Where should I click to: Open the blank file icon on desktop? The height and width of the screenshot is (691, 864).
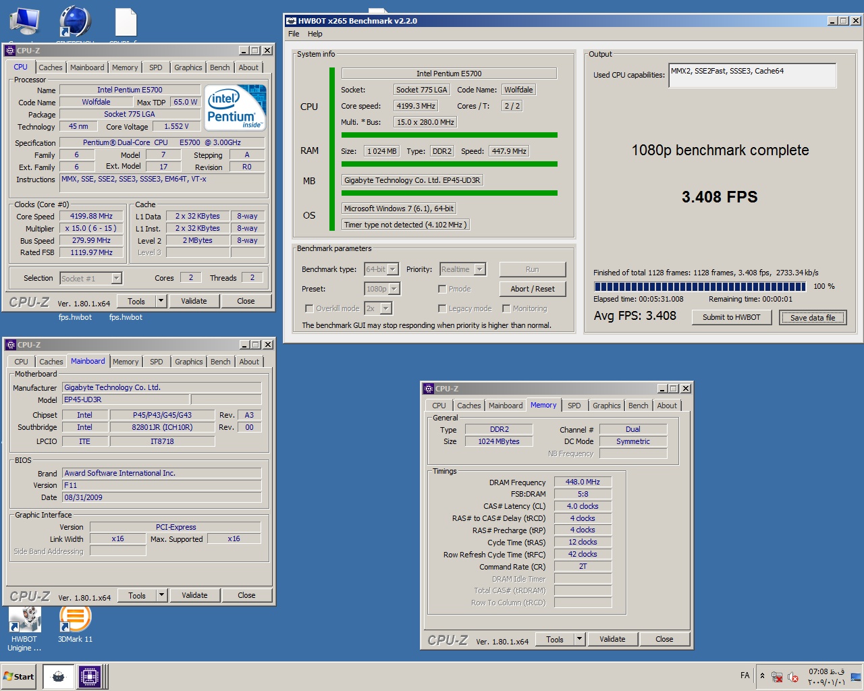tap(126, 22)
